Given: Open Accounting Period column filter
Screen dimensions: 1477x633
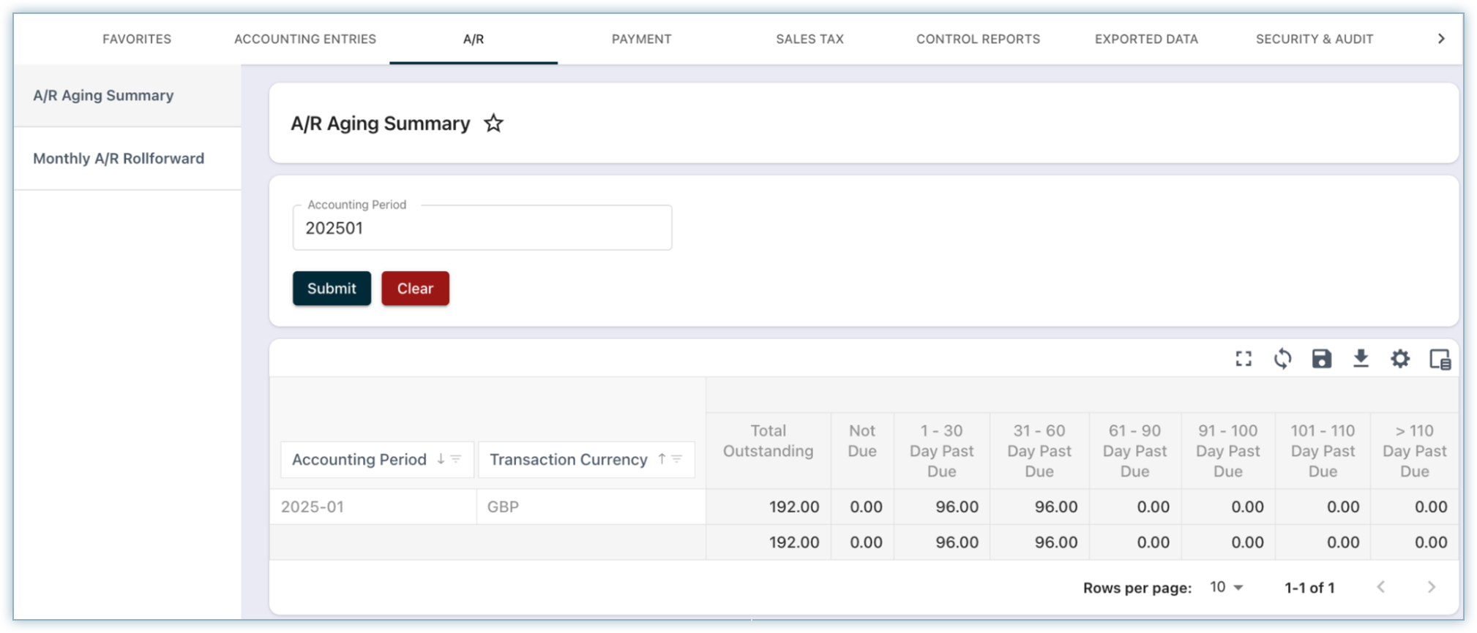Looking at the screenshot, I should point(456,459).
